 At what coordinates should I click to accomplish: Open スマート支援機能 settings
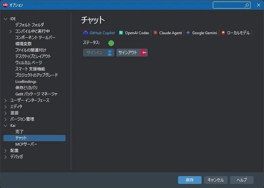pos(30,69)
